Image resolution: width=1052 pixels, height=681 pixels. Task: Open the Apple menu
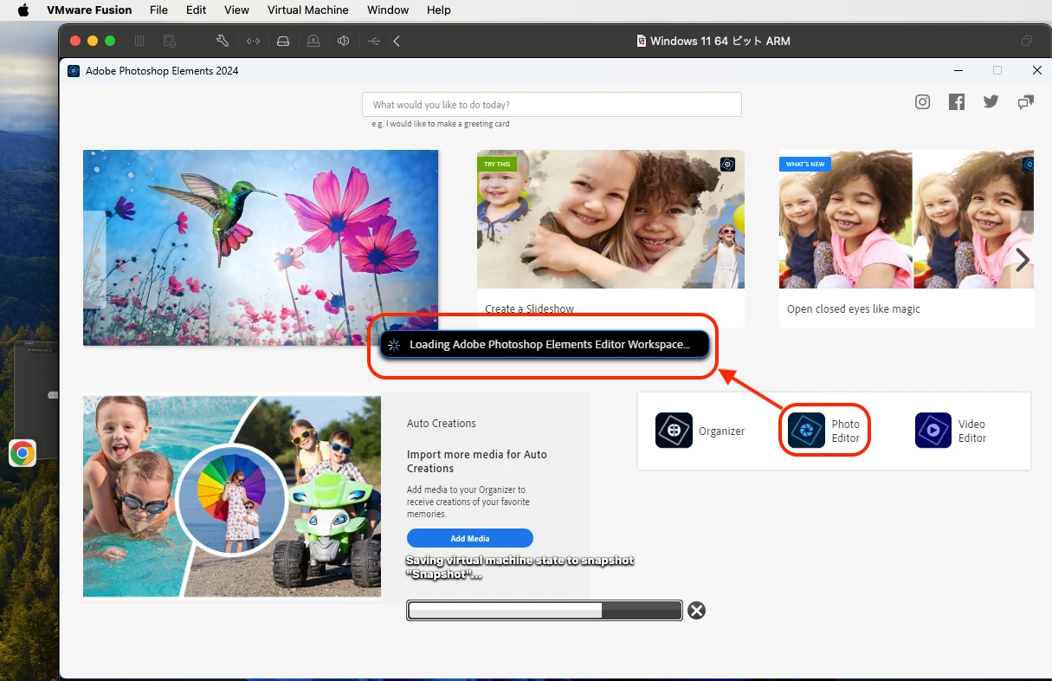tap(23, 10)
